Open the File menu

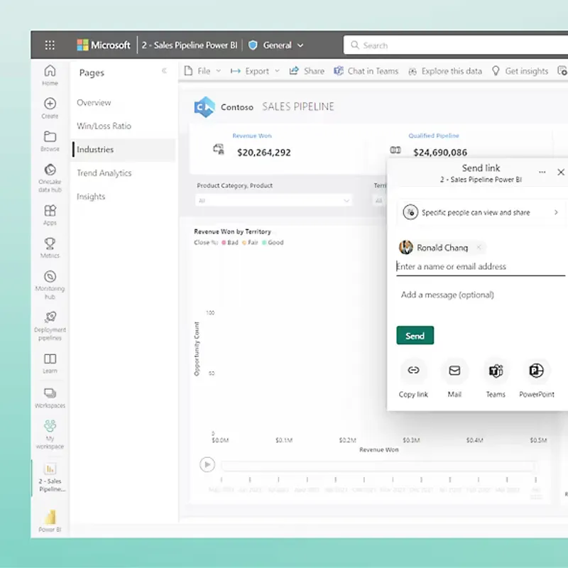(x=202, y=71)
